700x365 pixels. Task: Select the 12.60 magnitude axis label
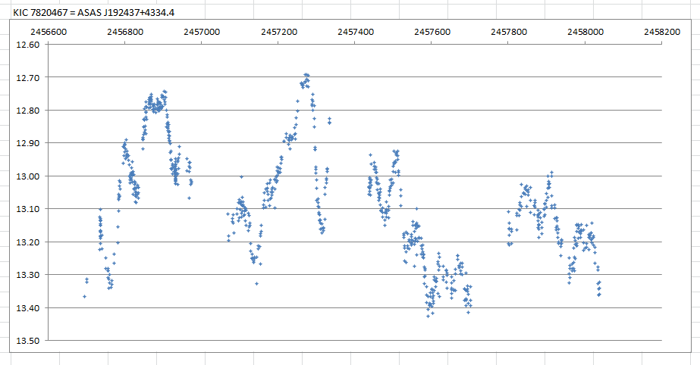click(x=27, y=45)
